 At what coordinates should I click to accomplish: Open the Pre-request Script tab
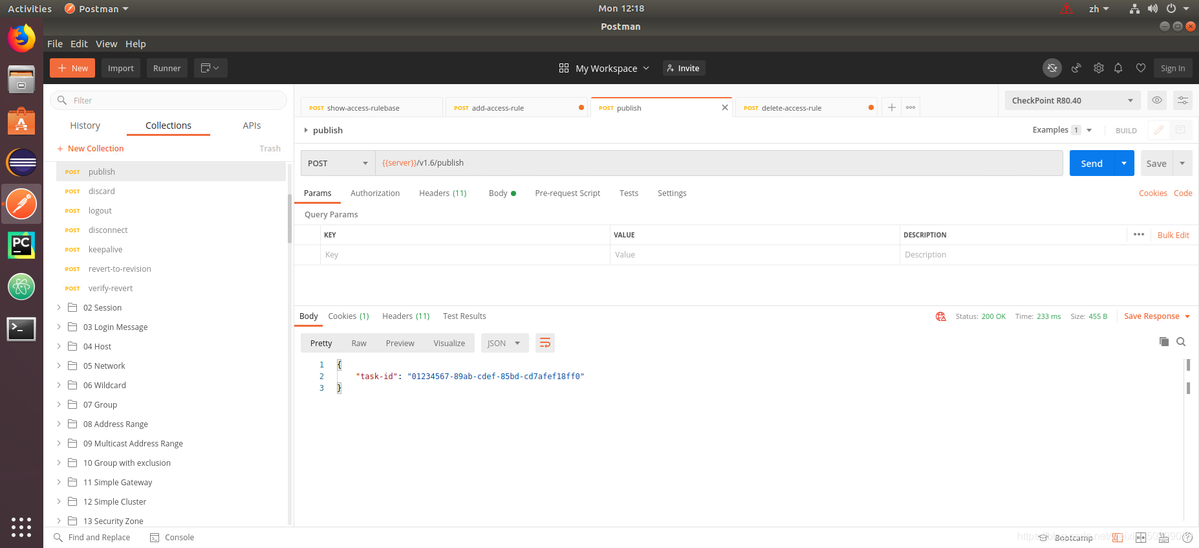(567, 193)
